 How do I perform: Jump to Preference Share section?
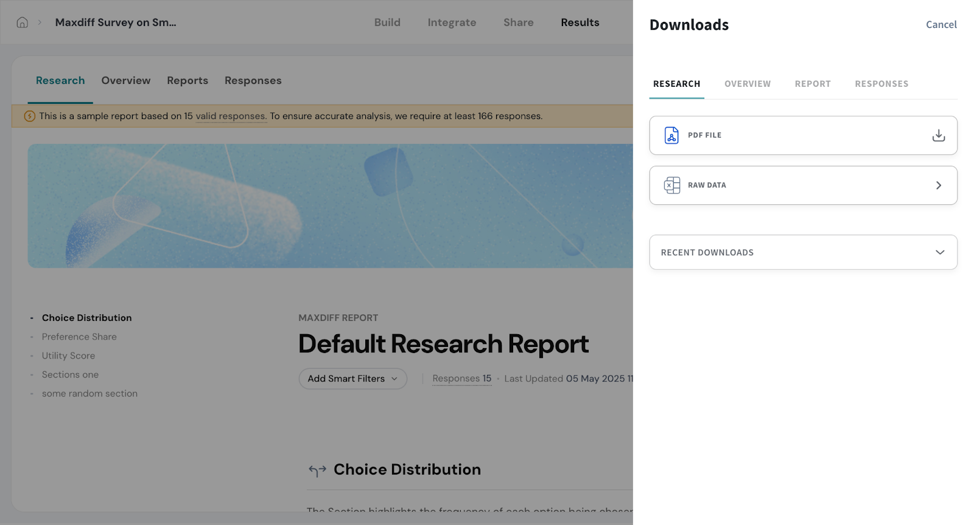(x=79, y=337)
